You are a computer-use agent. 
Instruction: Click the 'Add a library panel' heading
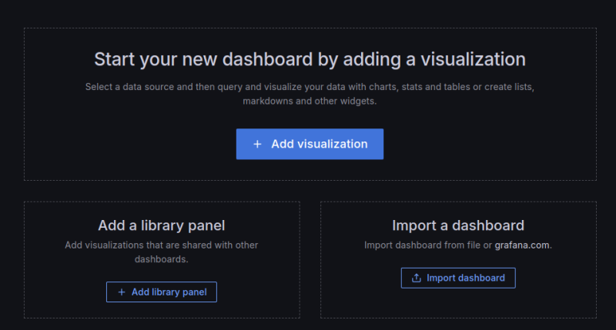pos(162,225)
